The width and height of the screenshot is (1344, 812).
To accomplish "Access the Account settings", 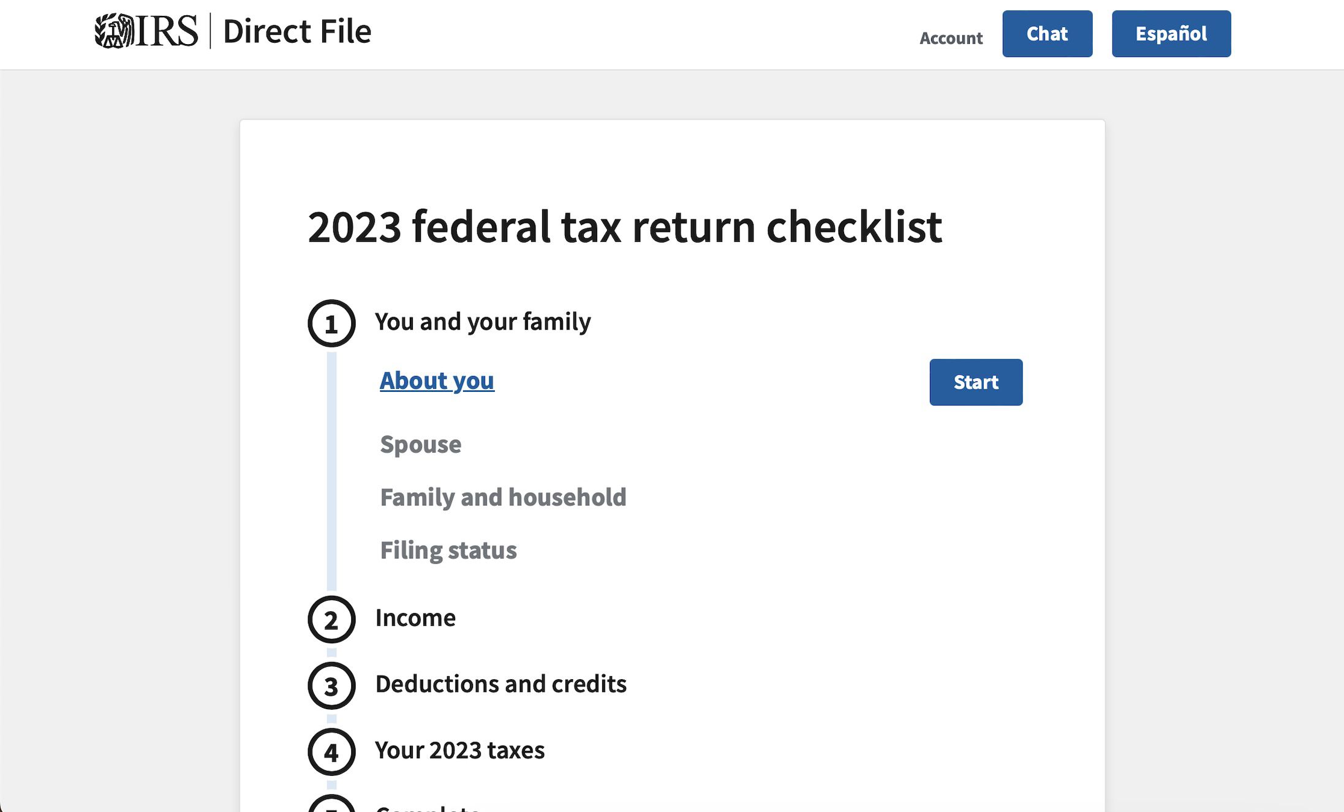I will [949, 37].
